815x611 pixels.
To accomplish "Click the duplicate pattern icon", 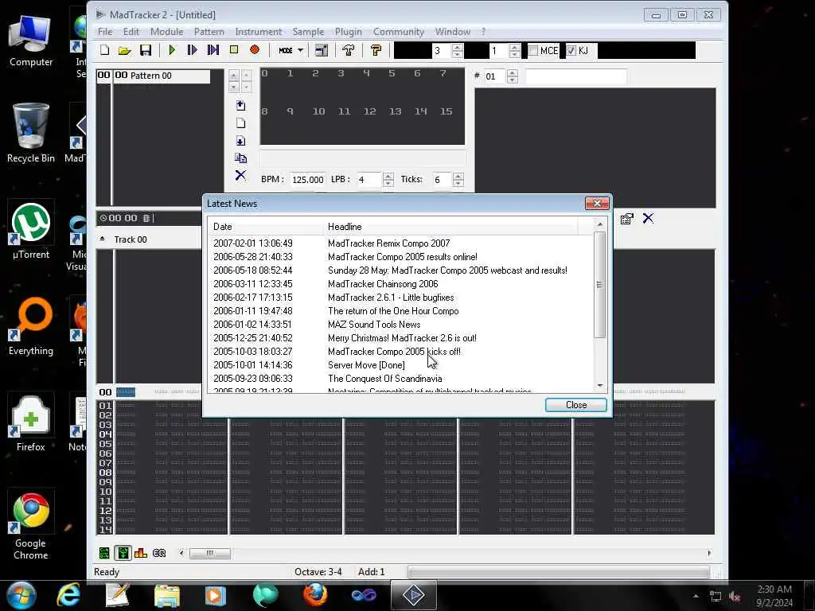I will (x=240, y=158).
